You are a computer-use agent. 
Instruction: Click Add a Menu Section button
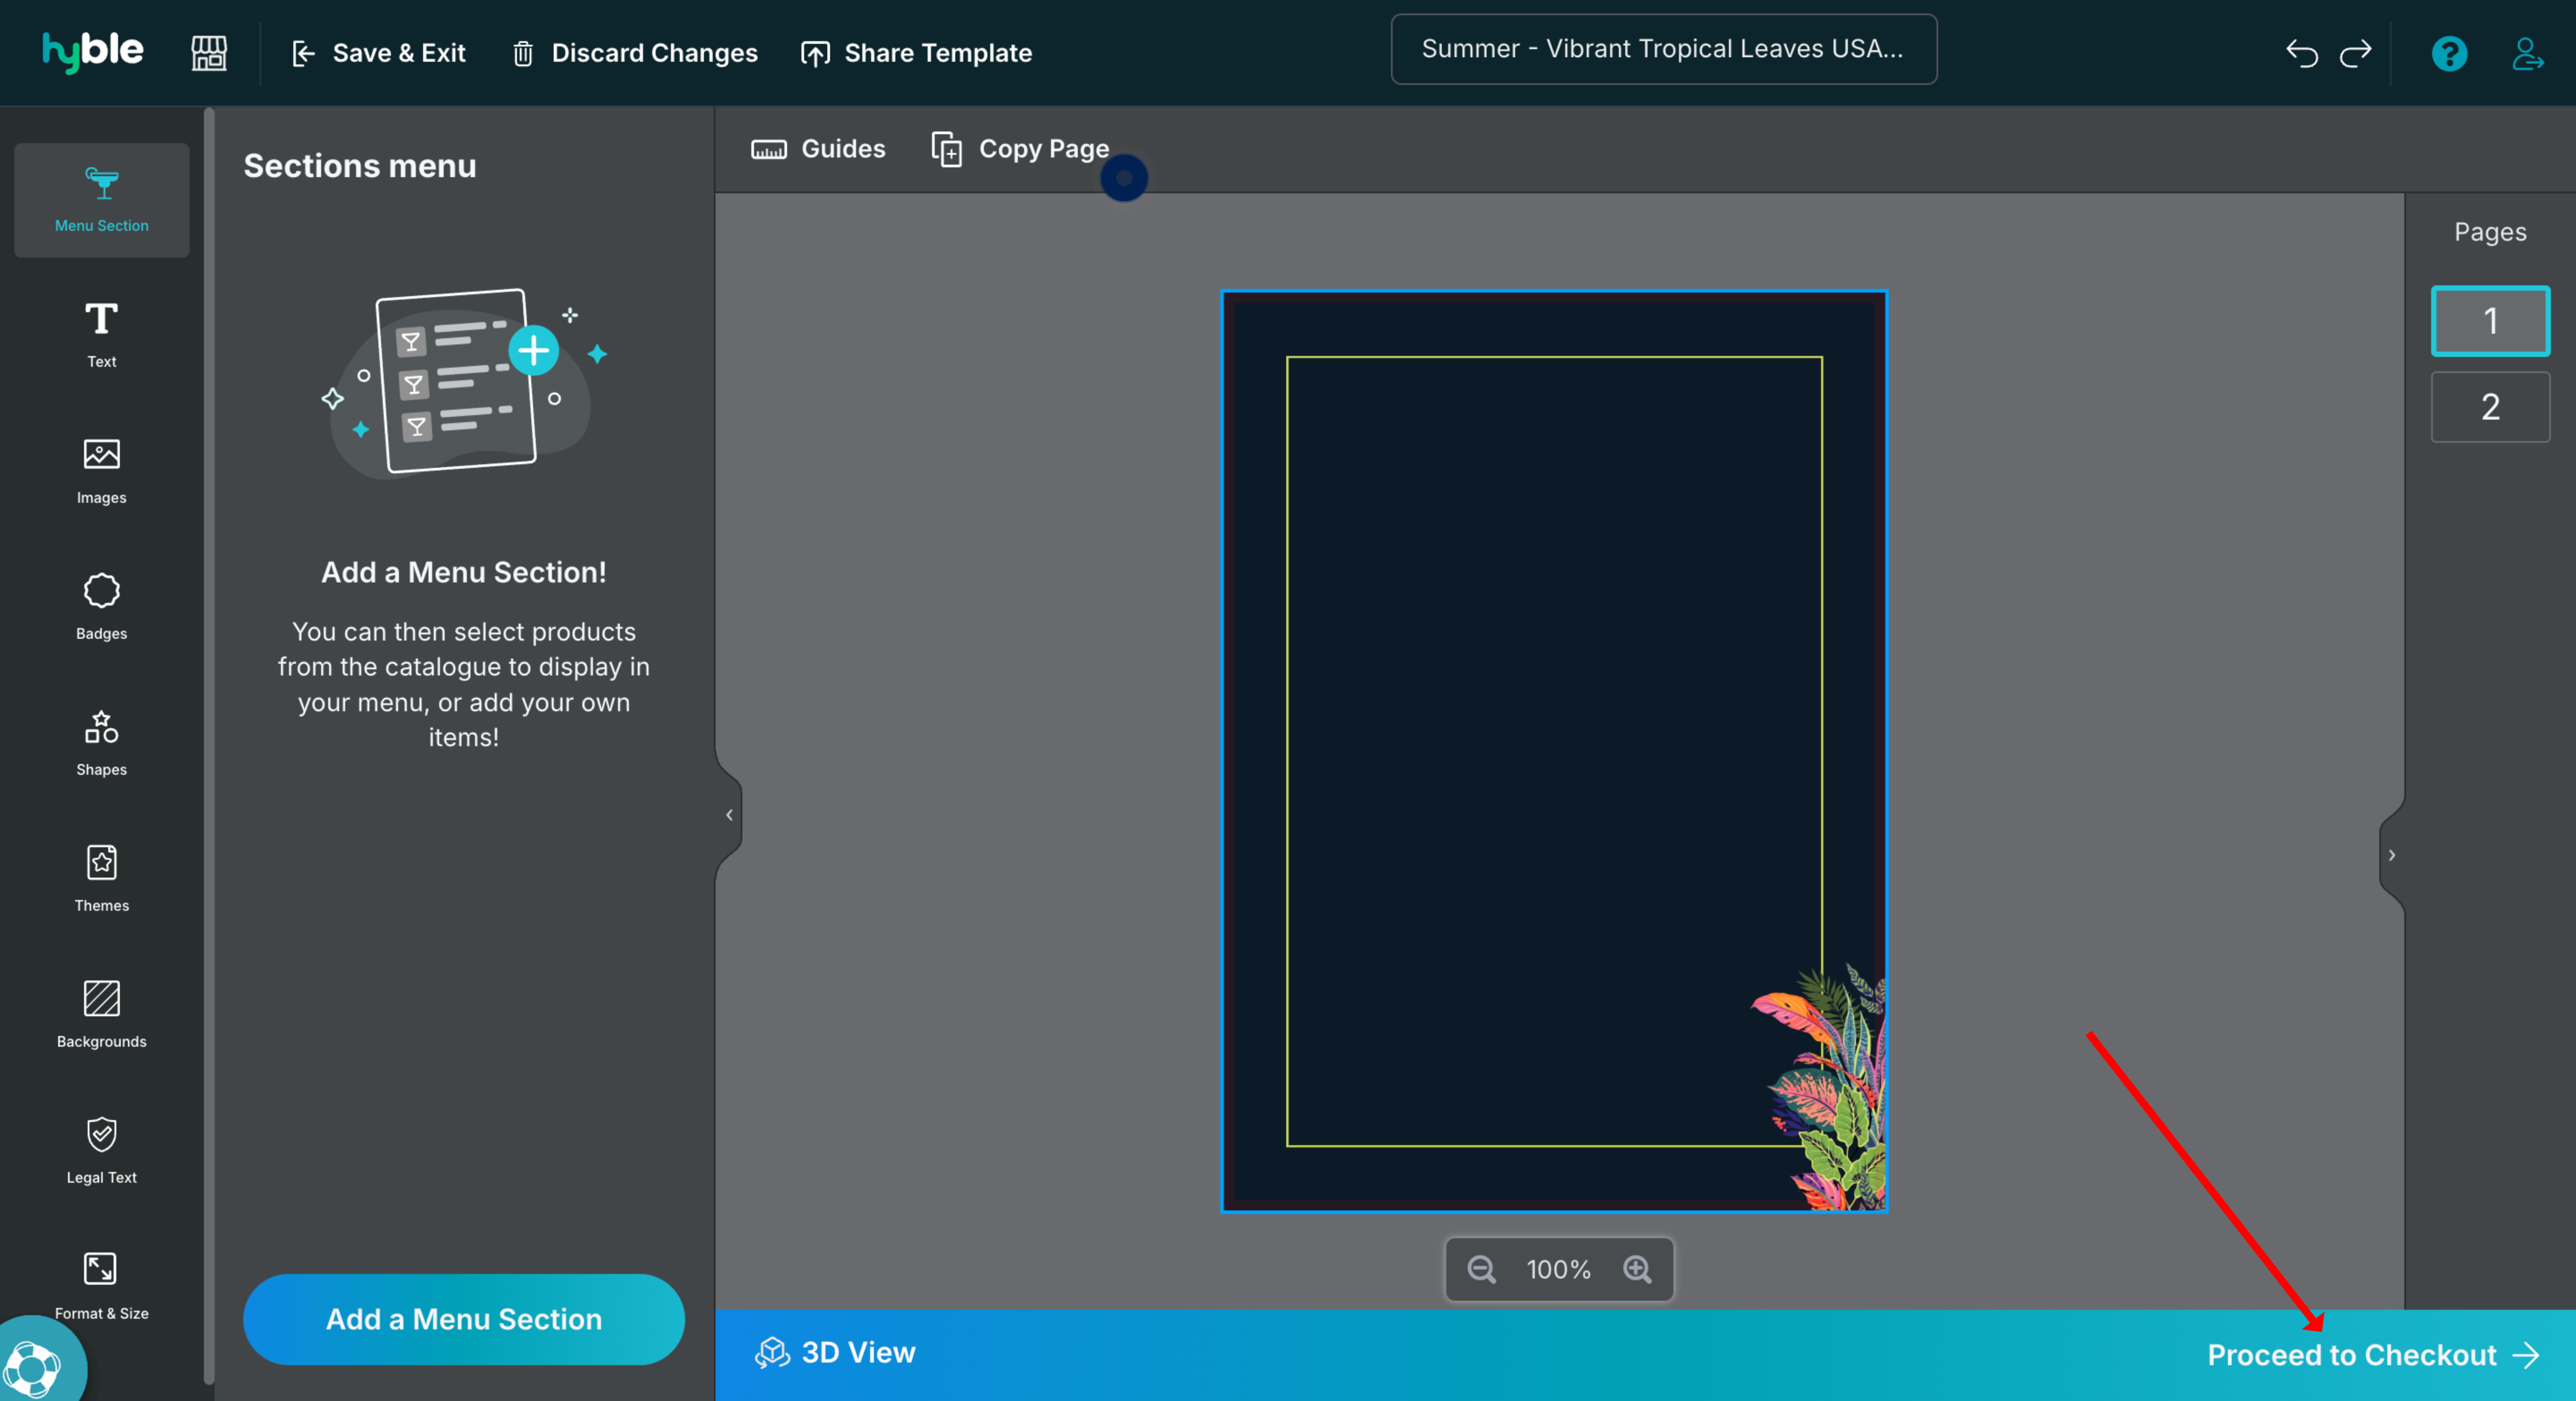click(x=463, y=1319)
